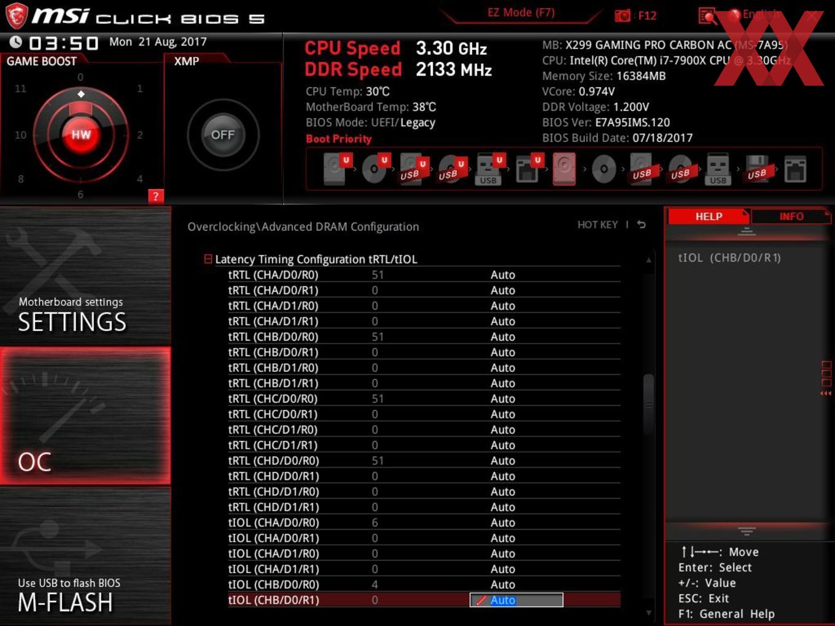The height and width of the screenshot is (626, 835).
Task: Click the clock icon beside the time
Action: click(x=16, y=42)
